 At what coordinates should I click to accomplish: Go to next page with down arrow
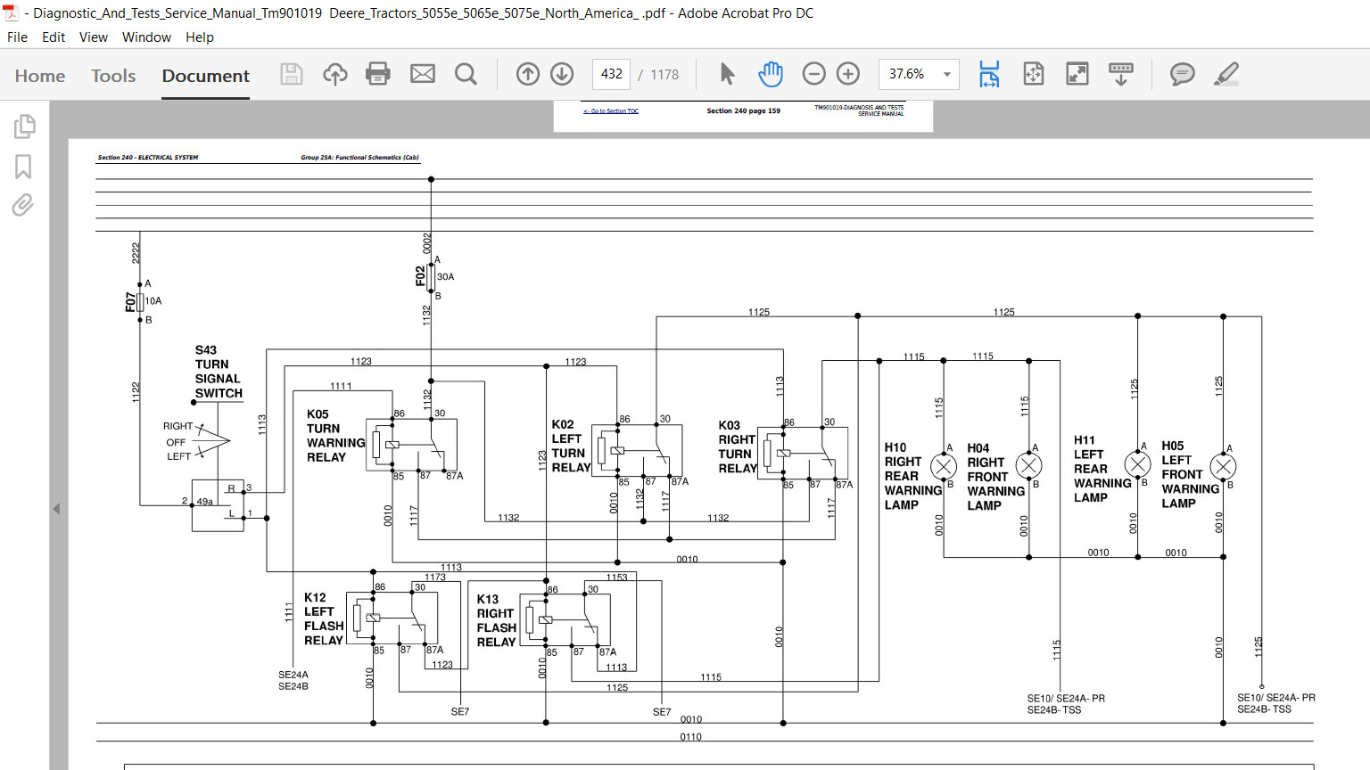tap(562, 74)
